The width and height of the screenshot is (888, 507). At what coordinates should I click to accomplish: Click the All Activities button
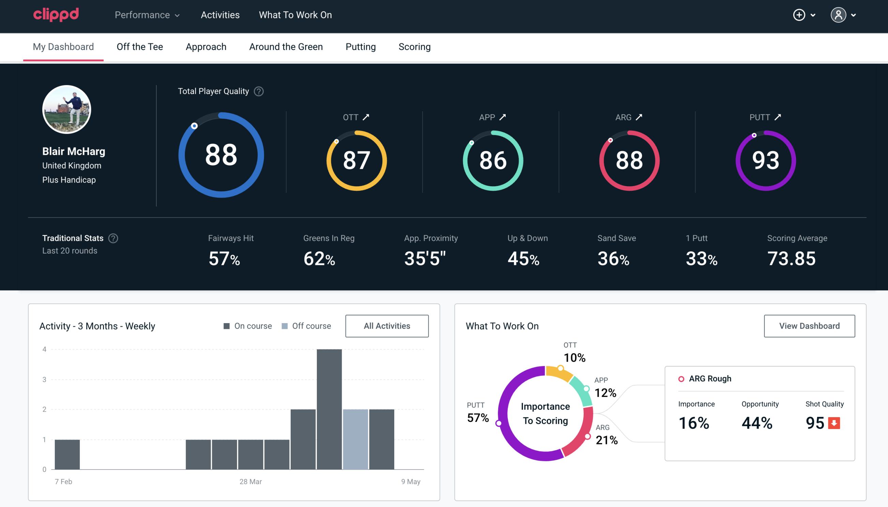point(387,326)
